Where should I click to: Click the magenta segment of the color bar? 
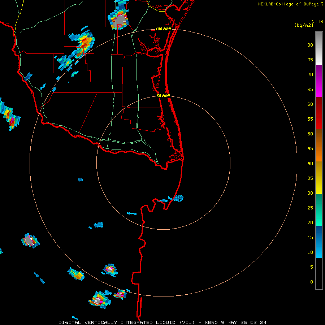coord(319,81)
